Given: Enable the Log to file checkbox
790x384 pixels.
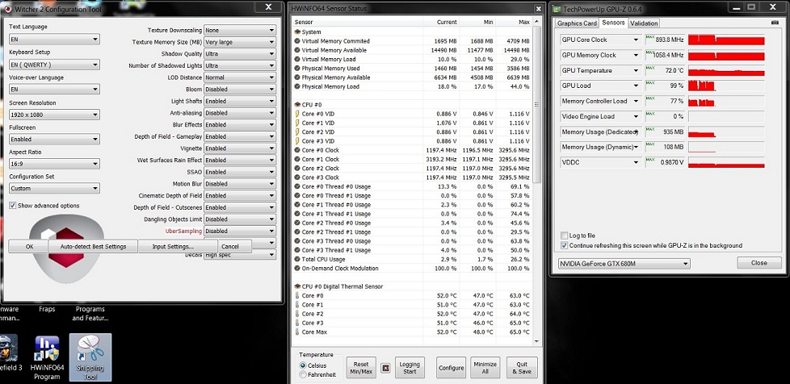Looking at the screenshot, I should click(x=564, y=236).
